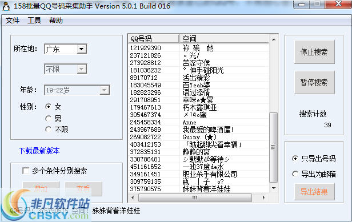The image size is (352, 222).
Task: Click the vertical scrollbar thumb of the list
Action: coord(273,147)
